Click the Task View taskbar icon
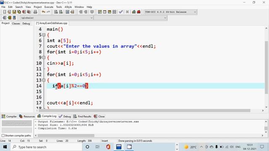 (97, 147)
